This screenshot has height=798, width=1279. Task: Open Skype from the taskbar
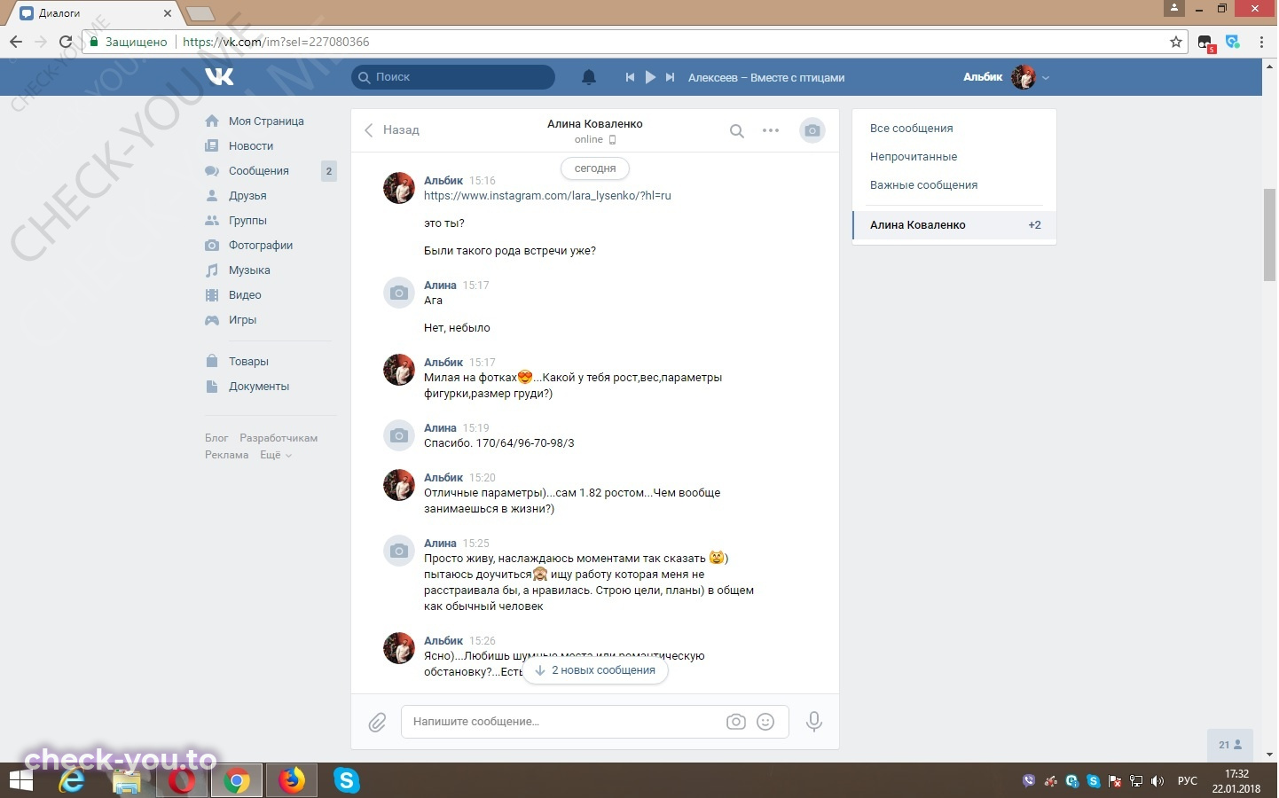[346, 781]
